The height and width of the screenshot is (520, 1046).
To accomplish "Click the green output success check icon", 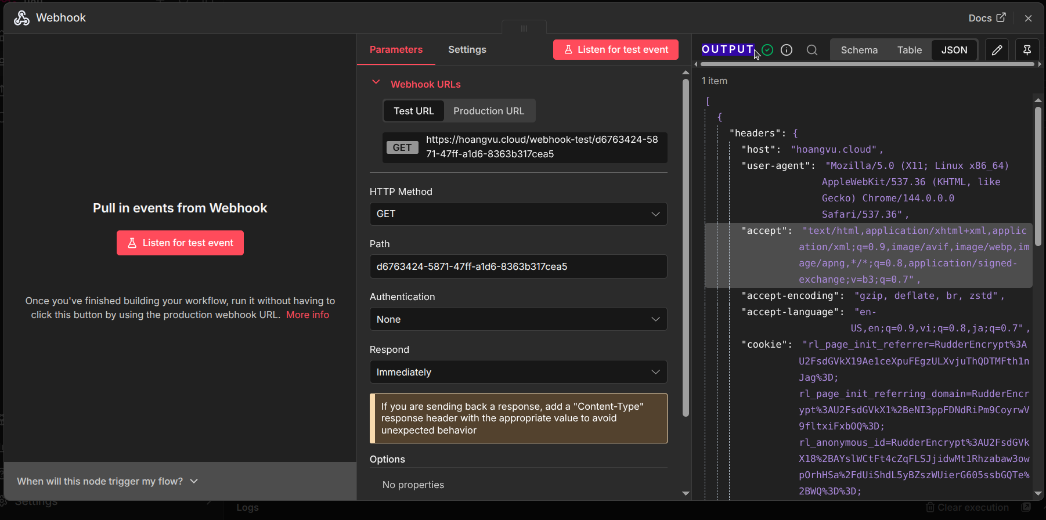I will pyautogui.click(x=767, y=50).
